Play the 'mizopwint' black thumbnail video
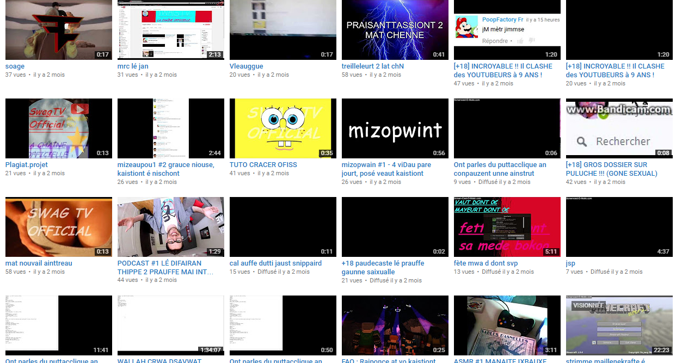This screenshot has width=682, height=363. [395, 128]
